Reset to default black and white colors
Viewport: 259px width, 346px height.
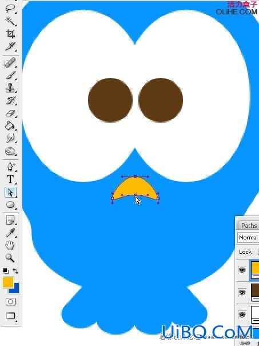6,271
